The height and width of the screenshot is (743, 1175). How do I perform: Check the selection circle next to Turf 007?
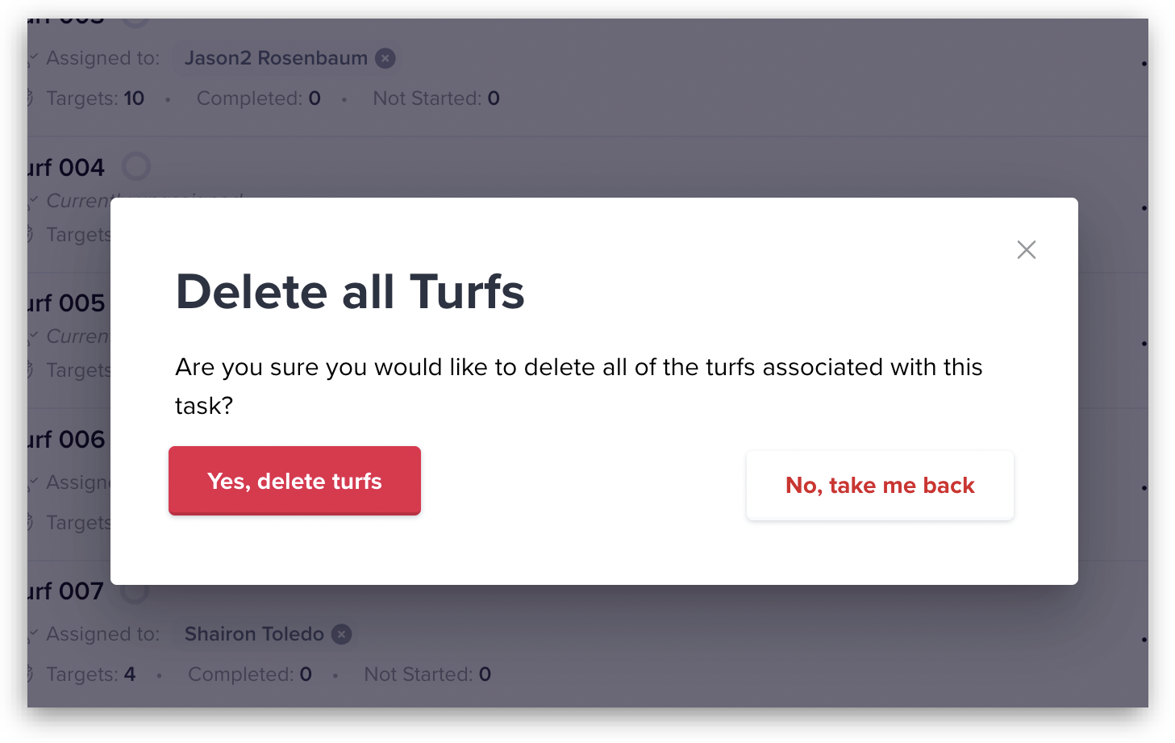[134, 591]
